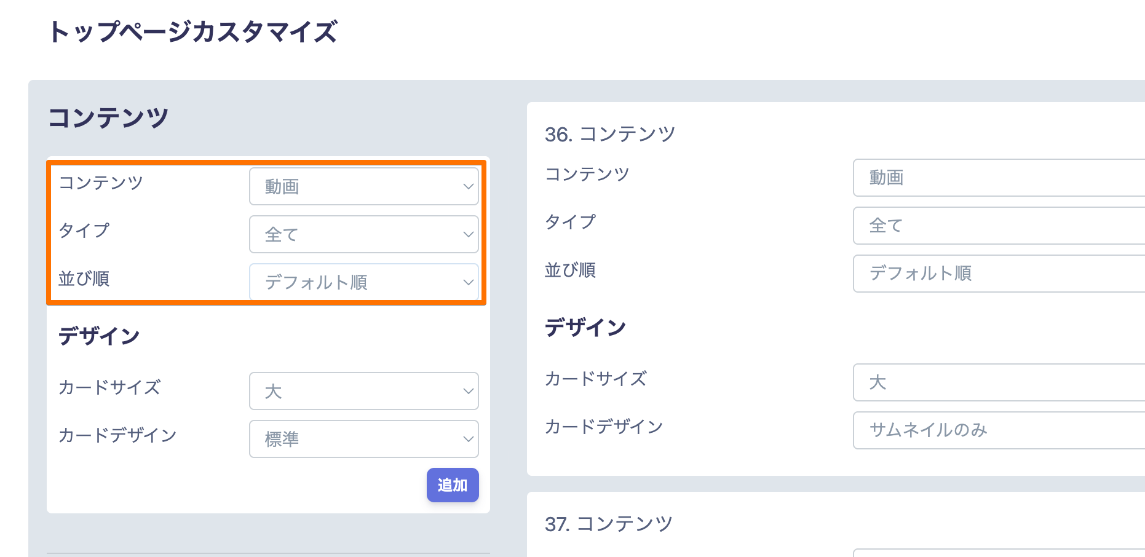Image resolution: width=1145 pixels, height=557 pixels.
Task: Click the 追加 button
Action: click(453, 485)
